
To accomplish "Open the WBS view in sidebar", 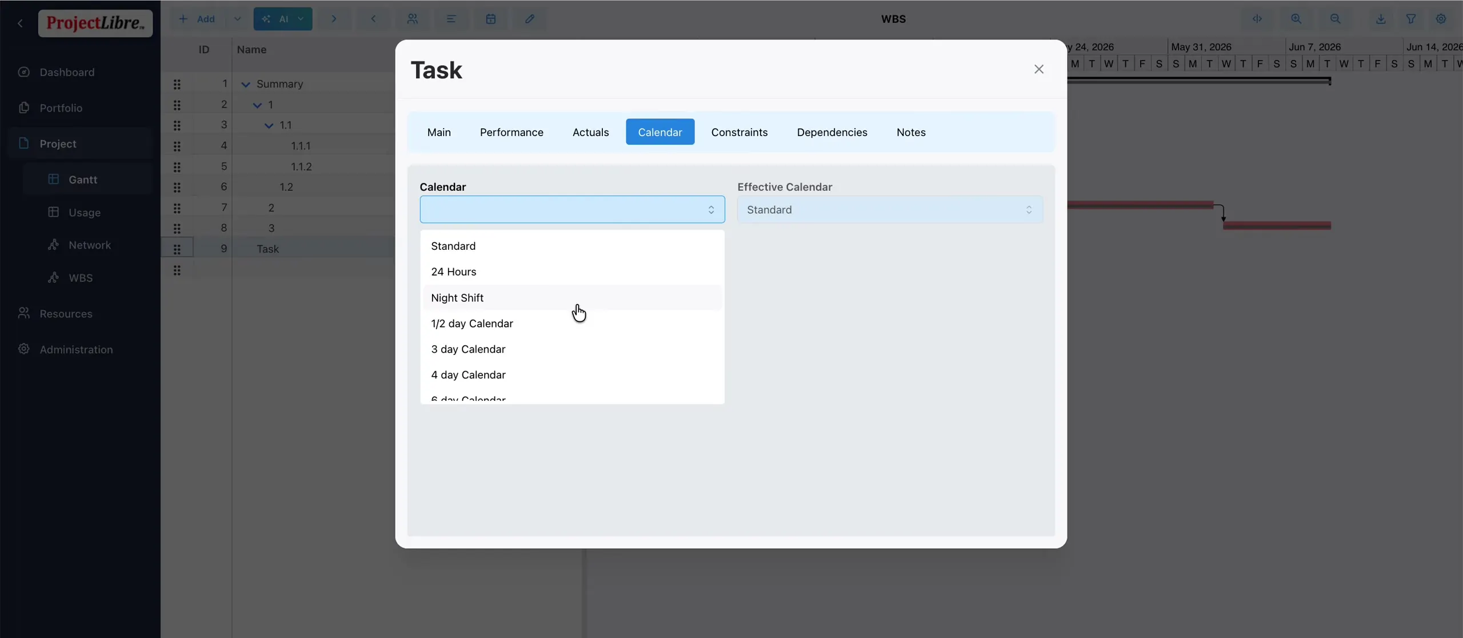I will click(87, 278).
